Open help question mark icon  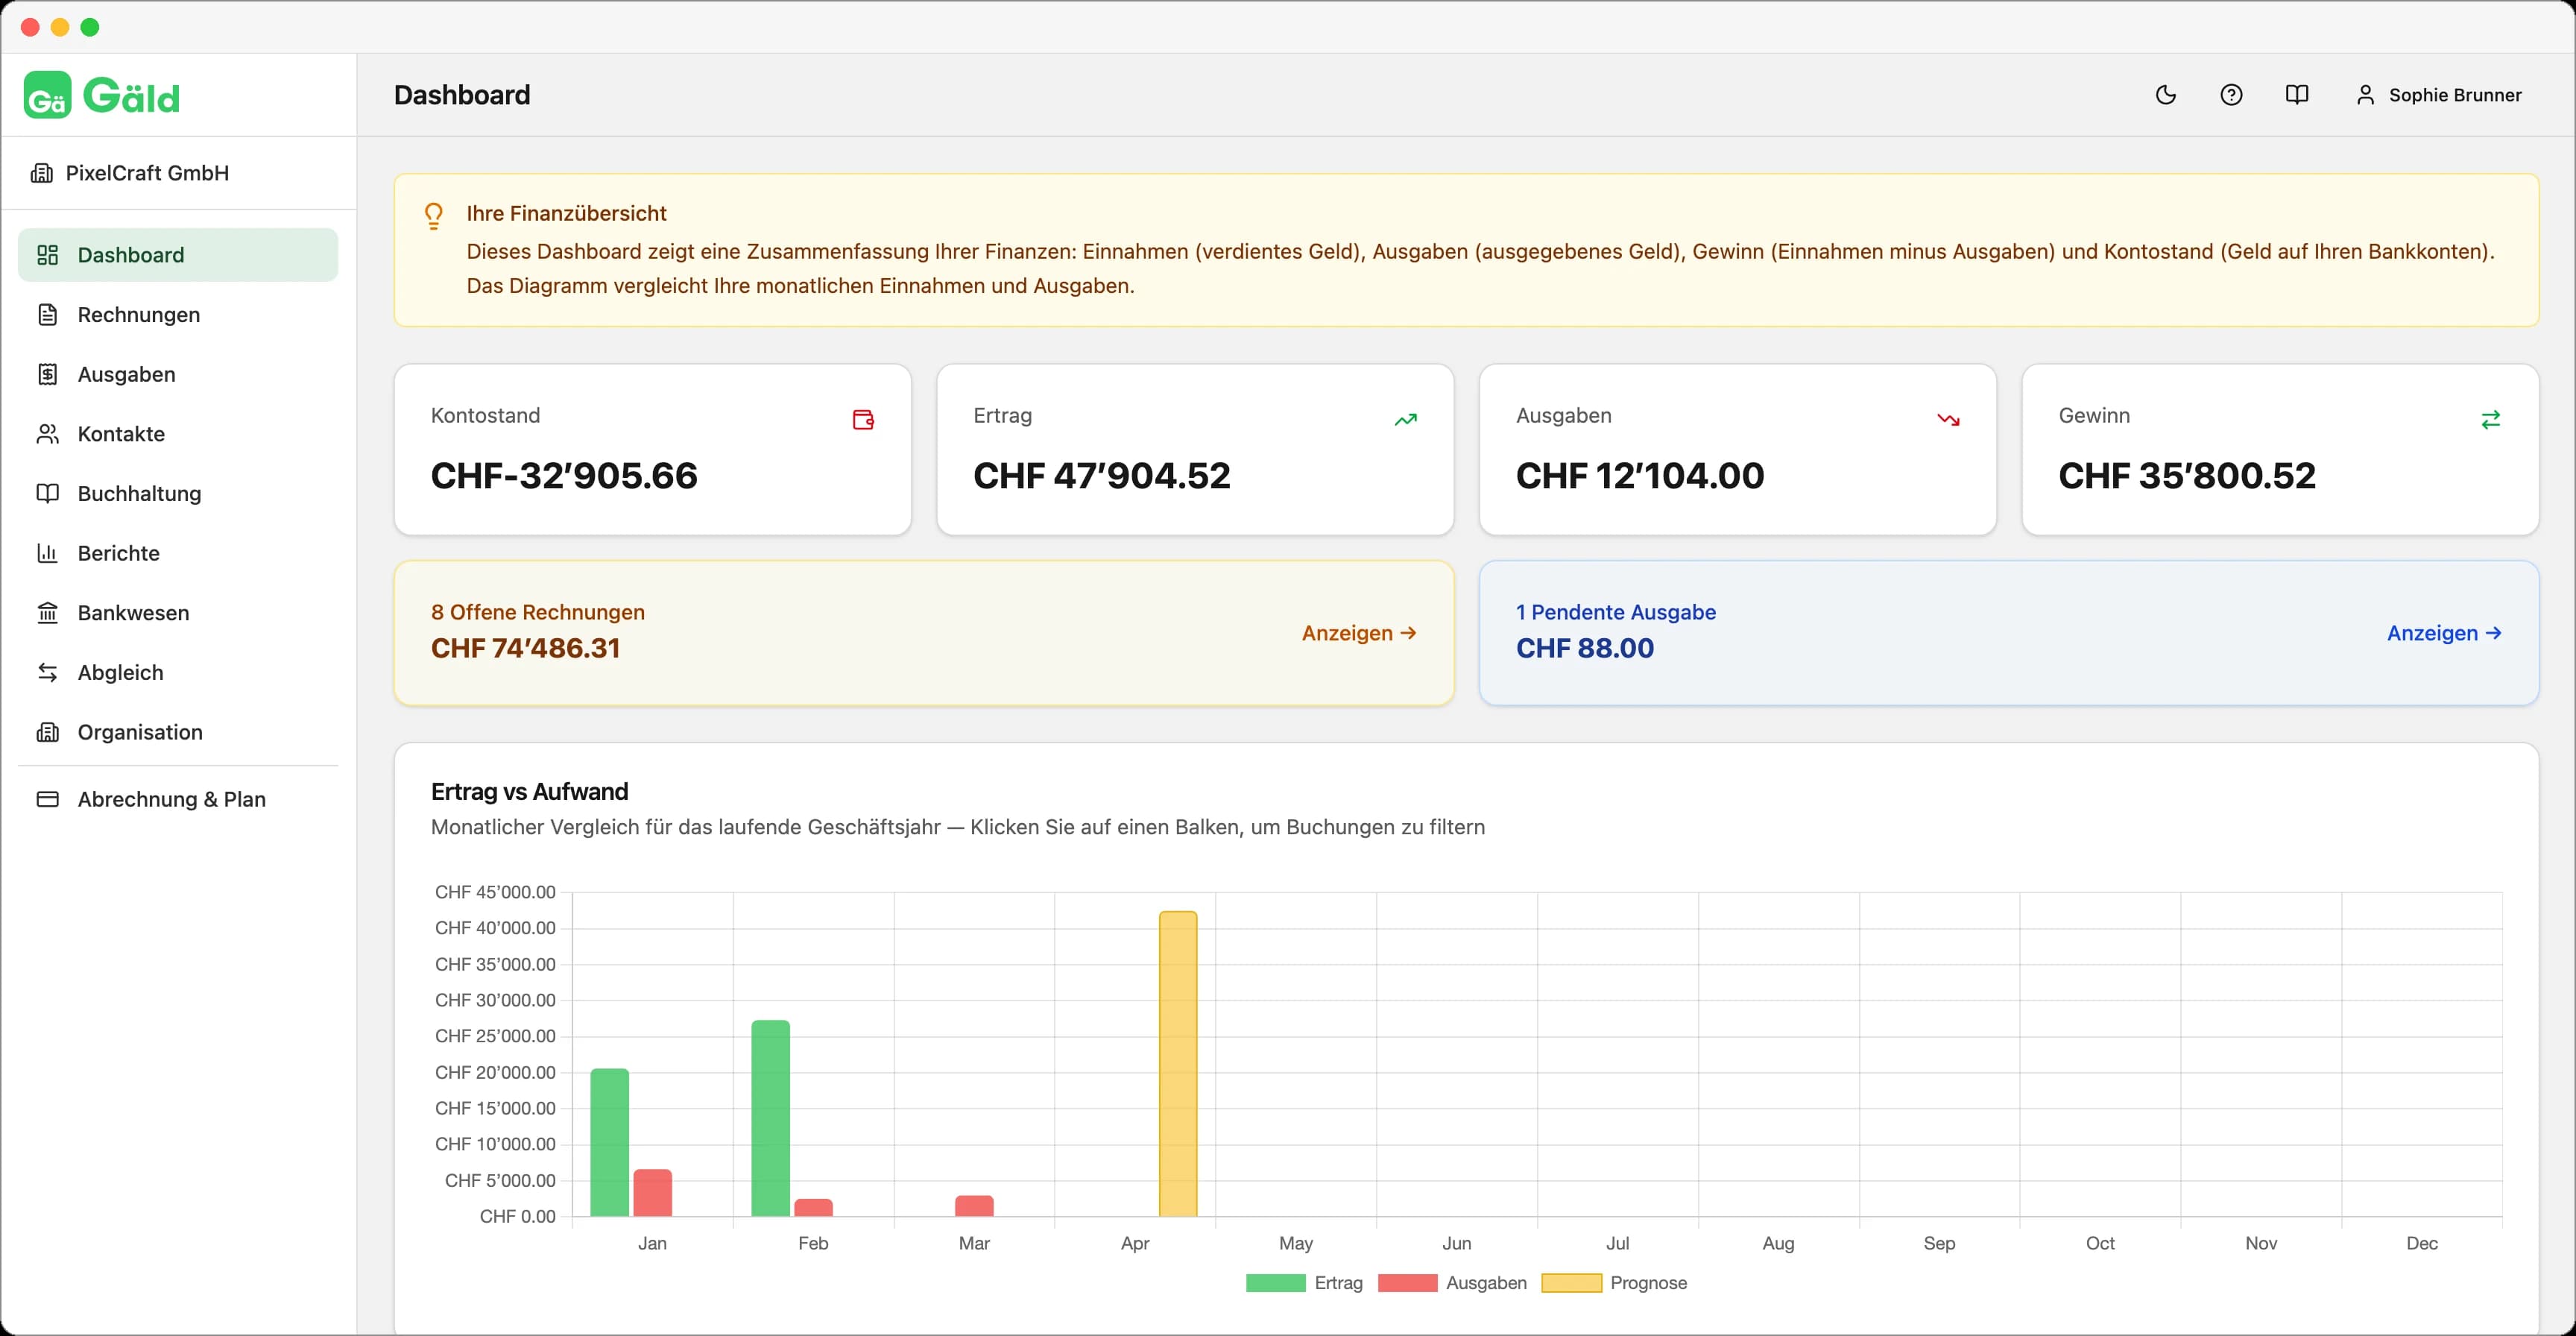(x=2231, y=95)
